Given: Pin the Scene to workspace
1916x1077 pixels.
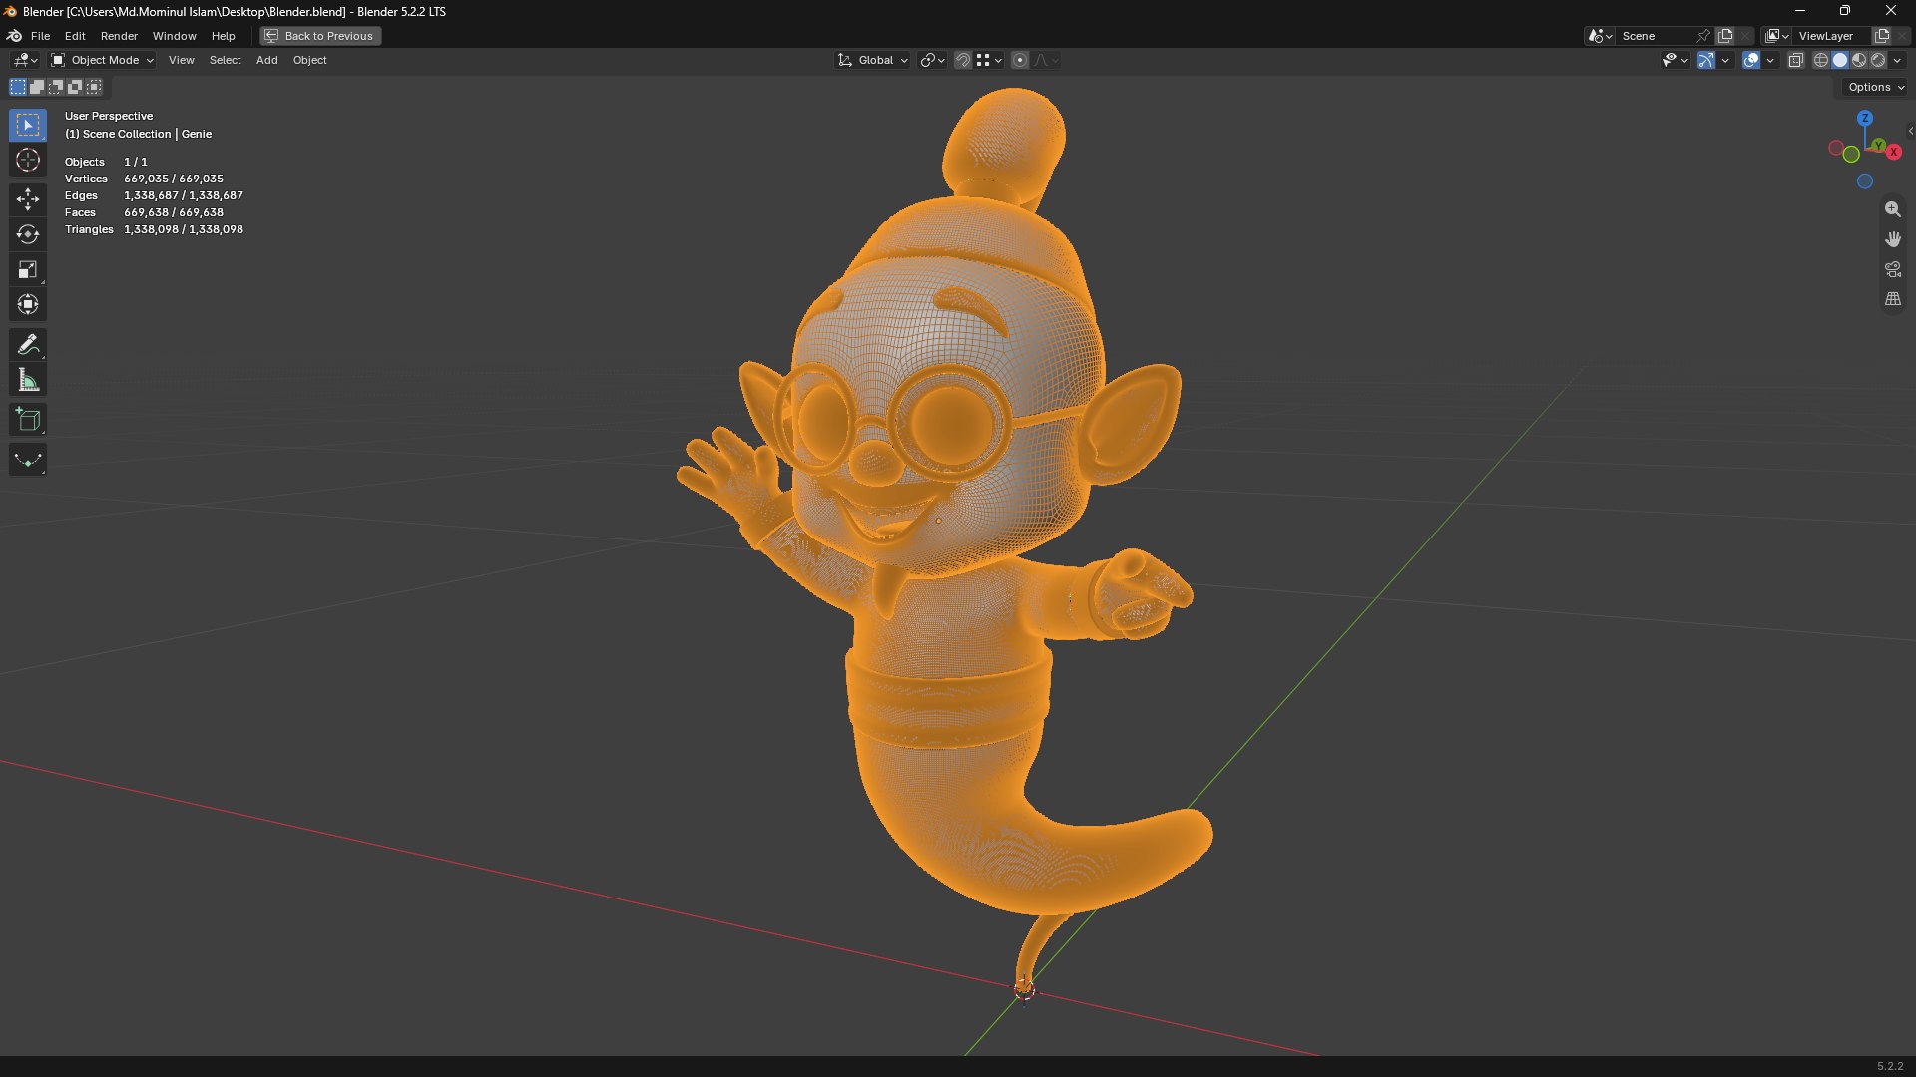Looking at the screenshot, I should (1703, 36).
